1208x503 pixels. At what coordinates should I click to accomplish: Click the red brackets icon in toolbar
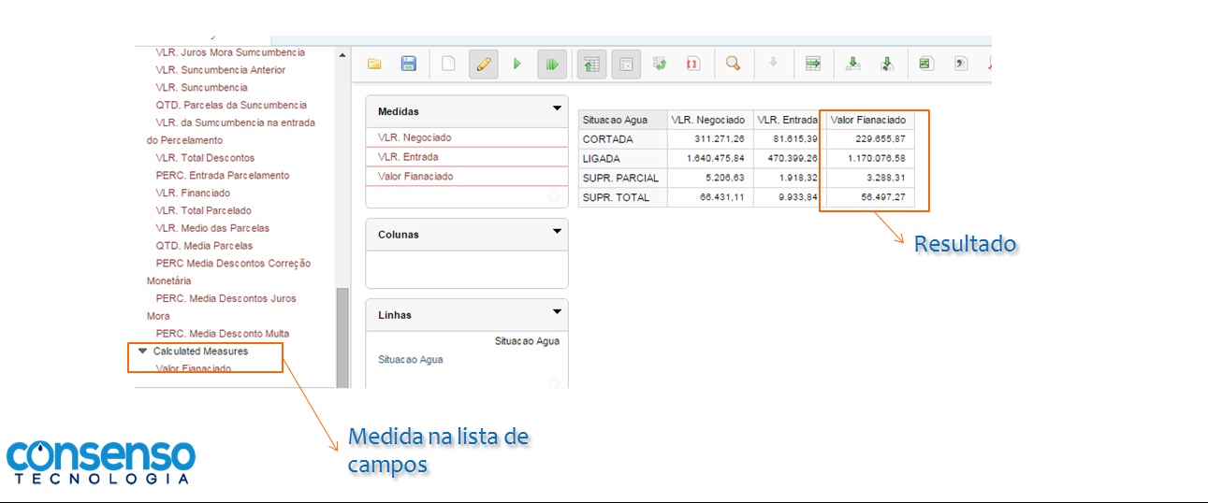[692, 64]
